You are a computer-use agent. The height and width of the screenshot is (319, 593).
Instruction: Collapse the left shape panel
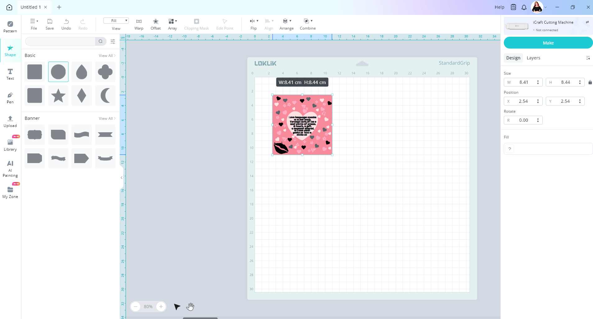(121, 178)
